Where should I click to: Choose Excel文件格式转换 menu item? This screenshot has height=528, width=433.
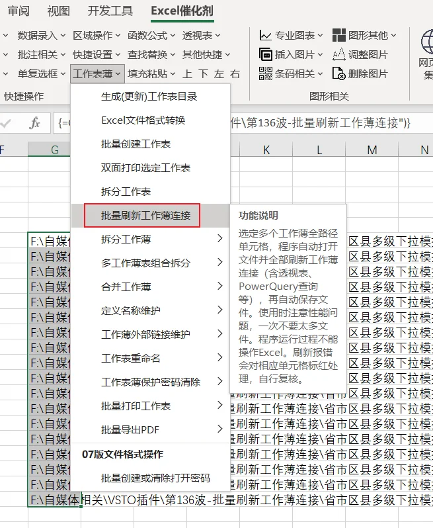(151, 120)
